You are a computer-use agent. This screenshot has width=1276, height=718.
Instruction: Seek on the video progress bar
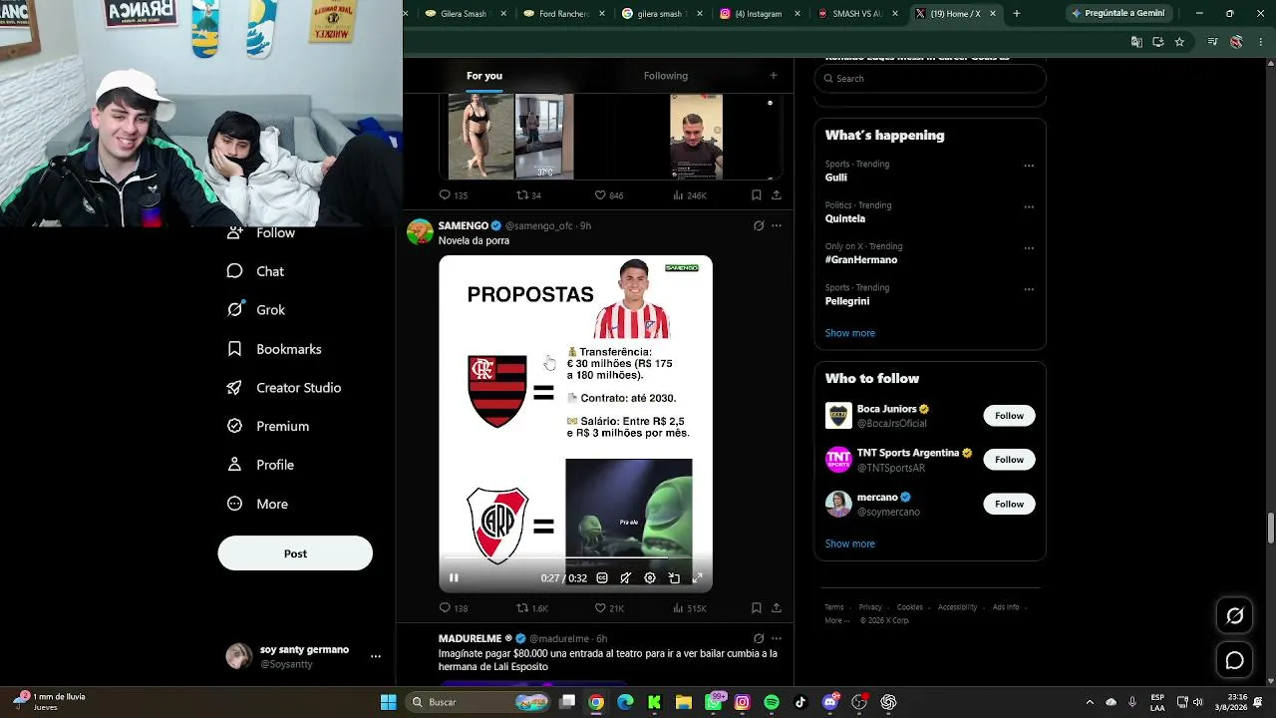575,558
